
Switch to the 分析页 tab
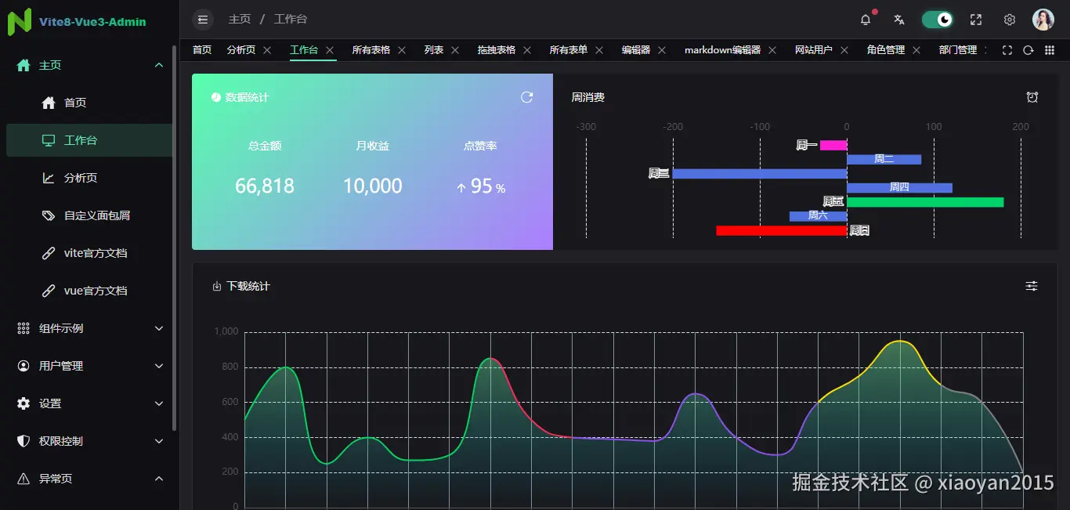tap(241, 50)
